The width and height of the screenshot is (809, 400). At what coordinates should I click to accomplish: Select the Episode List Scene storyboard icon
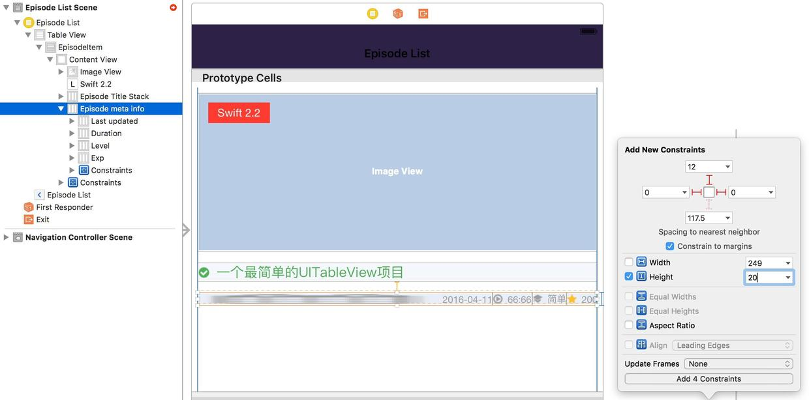click(x=18, y=8)
